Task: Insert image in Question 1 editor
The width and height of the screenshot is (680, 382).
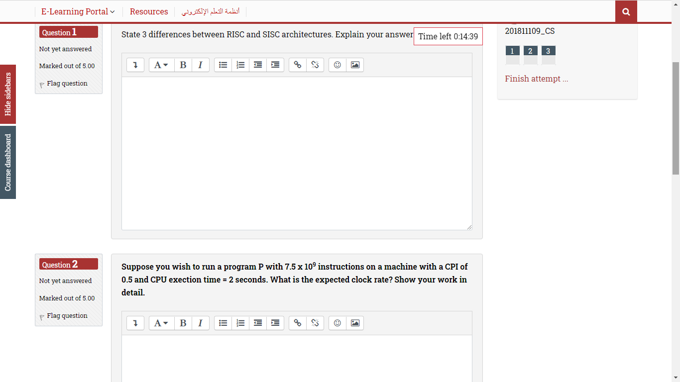Action: (355, 65)
